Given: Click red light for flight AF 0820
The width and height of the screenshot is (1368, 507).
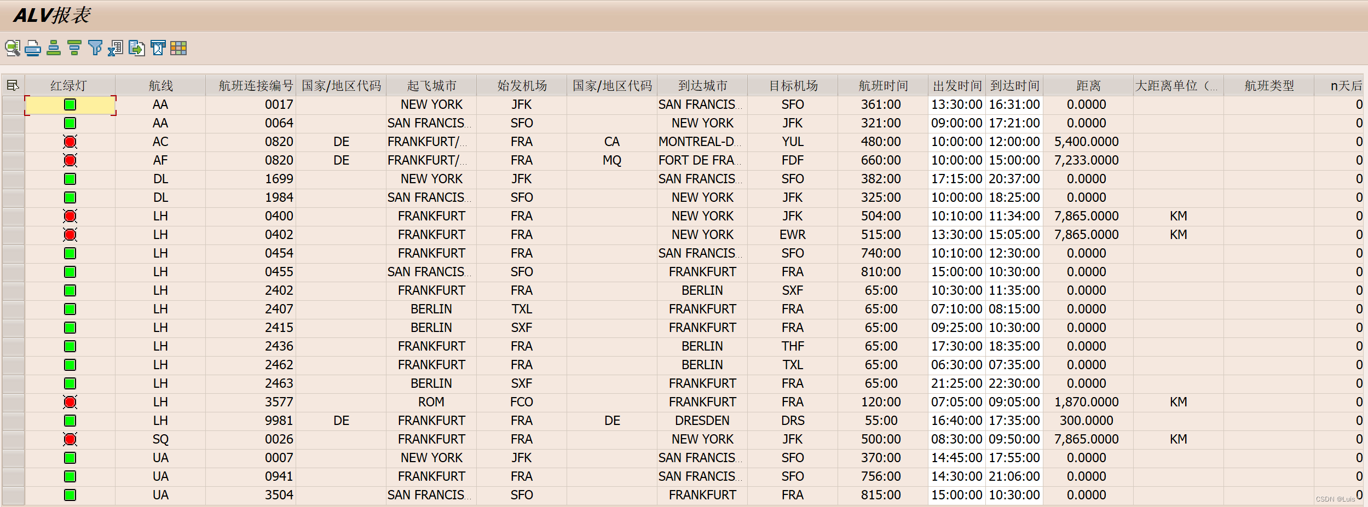Looking at the screenshot, I should tap(70, 160).
